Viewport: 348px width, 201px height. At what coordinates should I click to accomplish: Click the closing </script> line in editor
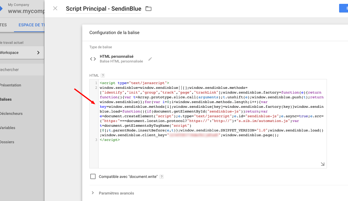coord(110,140)
